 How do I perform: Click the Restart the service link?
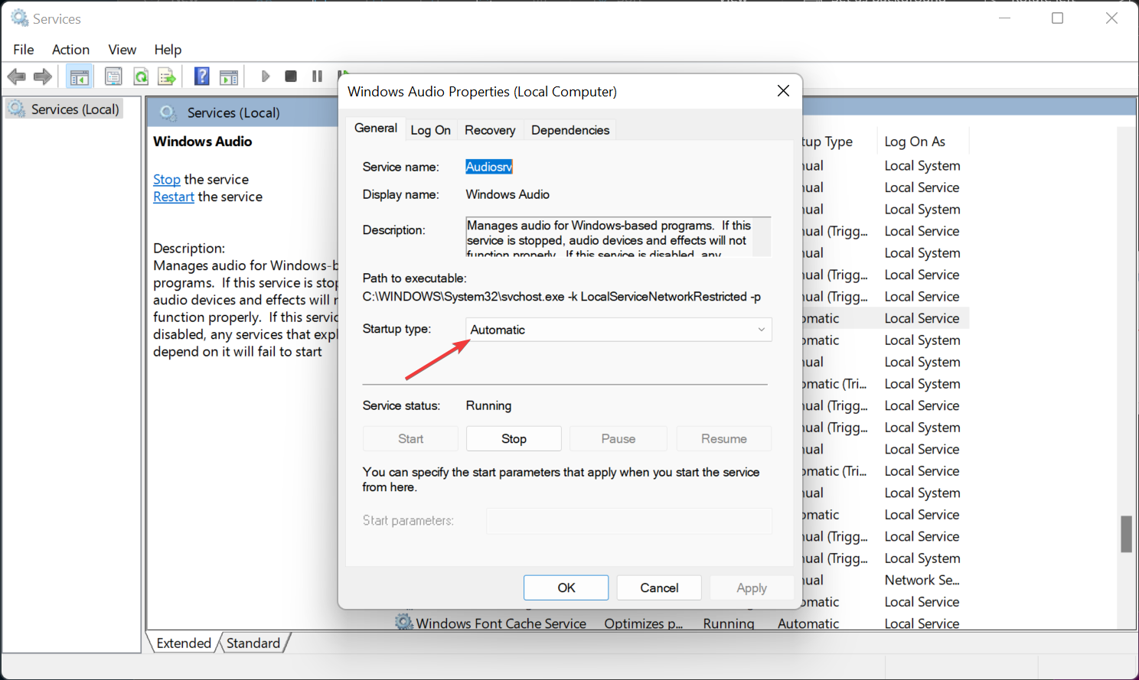(x=174, y=197)
